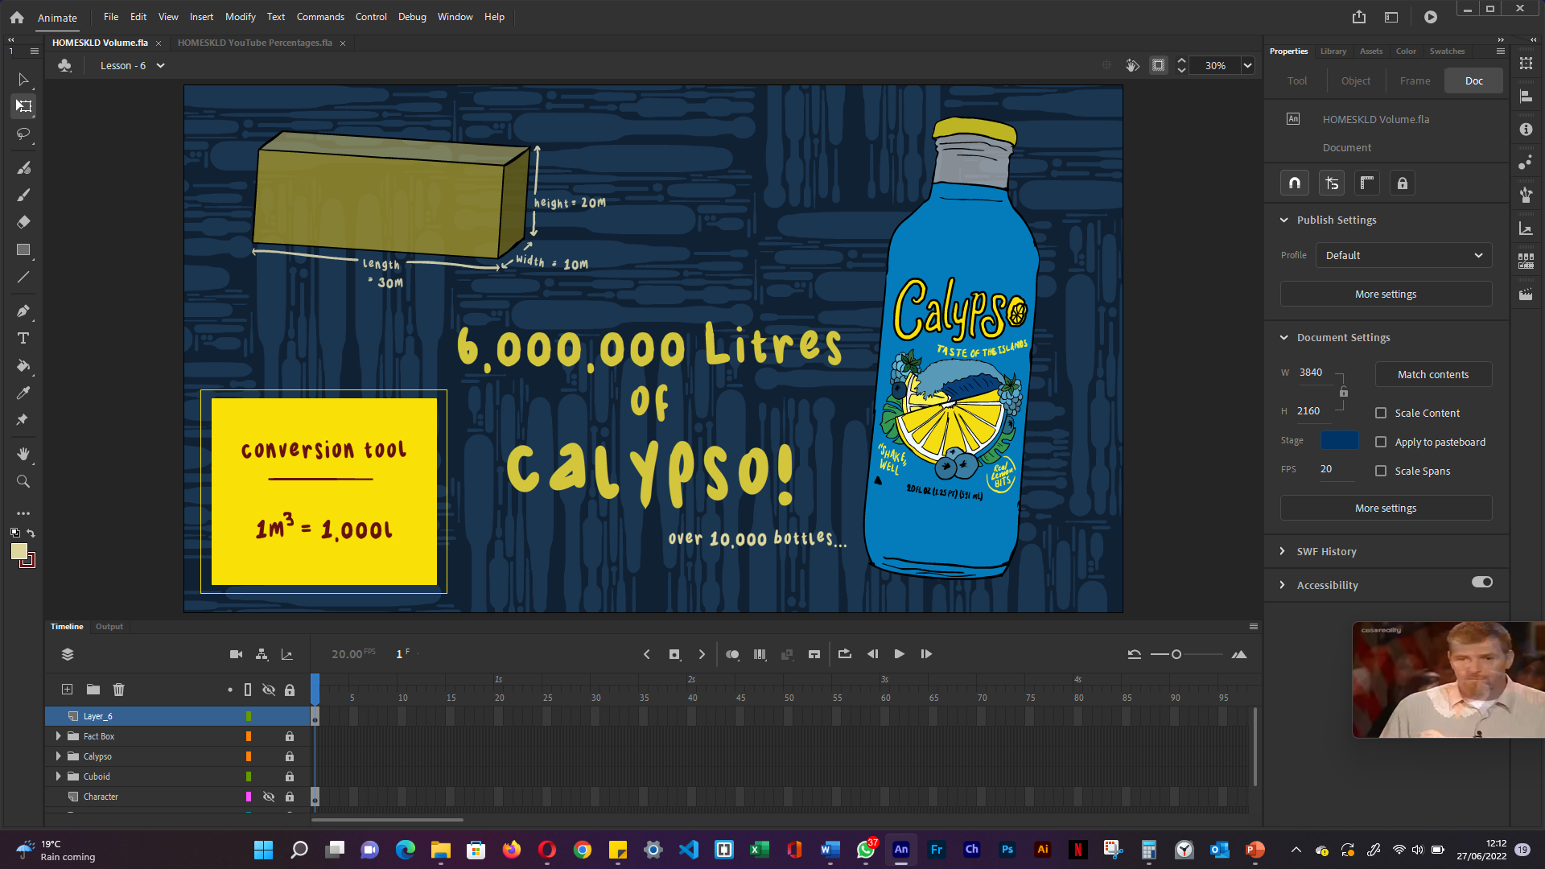Select the Rectangle tool
This screenshot has height=869, width=1545.
tap(23, 250)
